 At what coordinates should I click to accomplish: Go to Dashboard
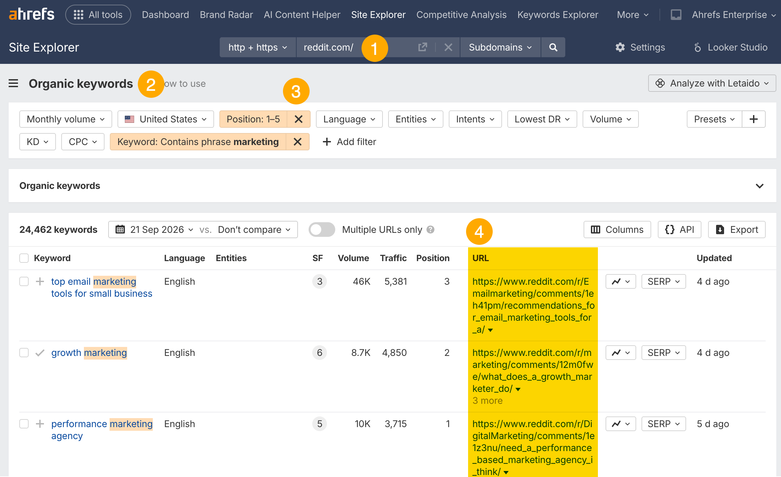pos(165,15)
